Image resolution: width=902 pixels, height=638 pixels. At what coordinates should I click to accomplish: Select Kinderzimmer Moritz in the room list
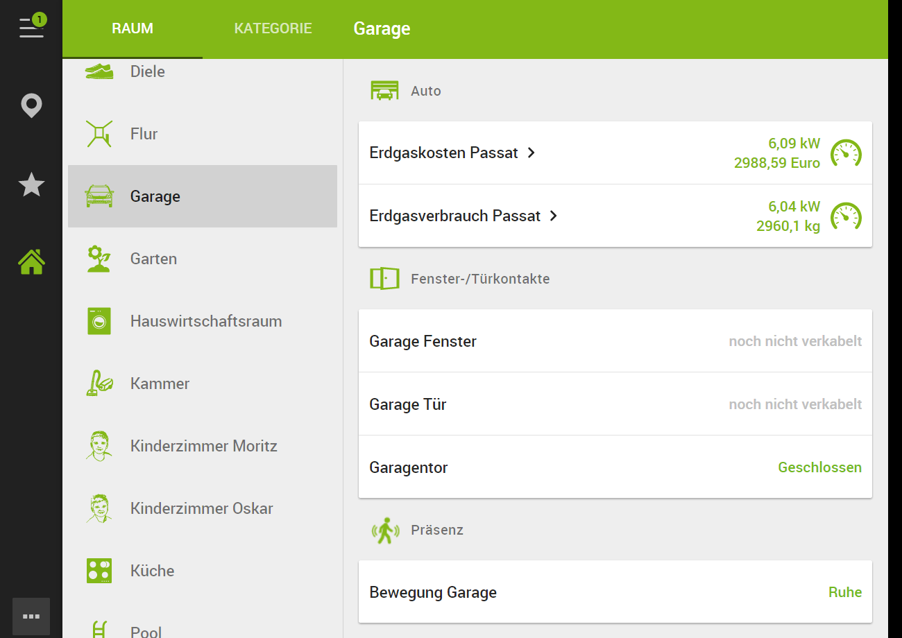tap(203, 446)
